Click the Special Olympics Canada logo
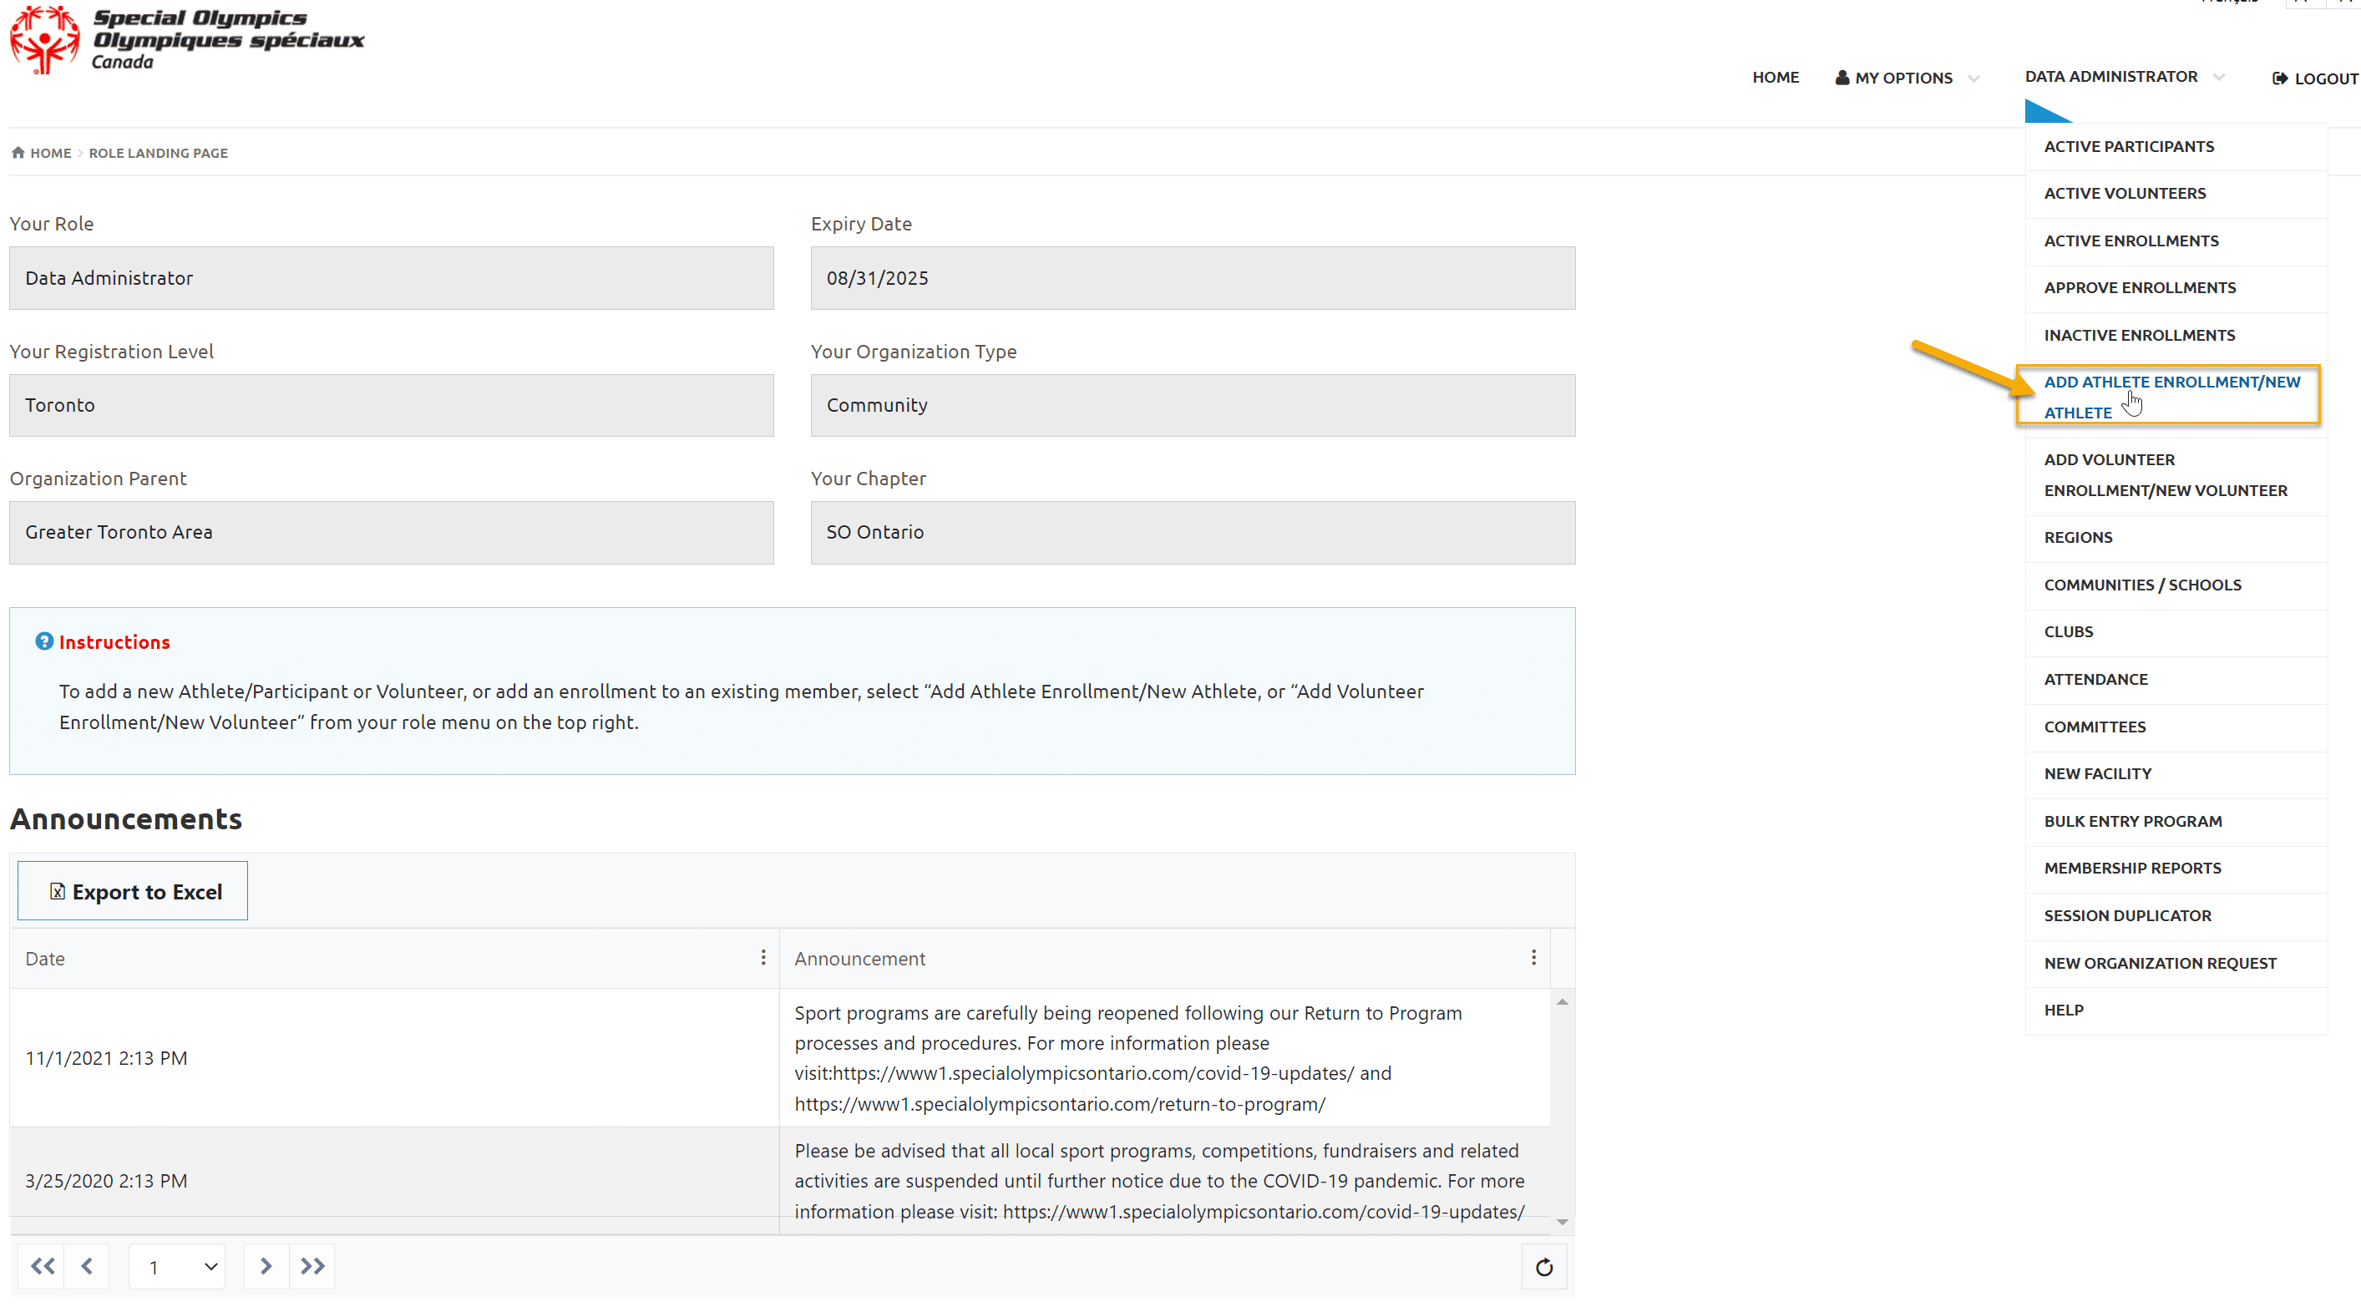The width and height of the screenshot is (2361, 1312). coord(187,39)
